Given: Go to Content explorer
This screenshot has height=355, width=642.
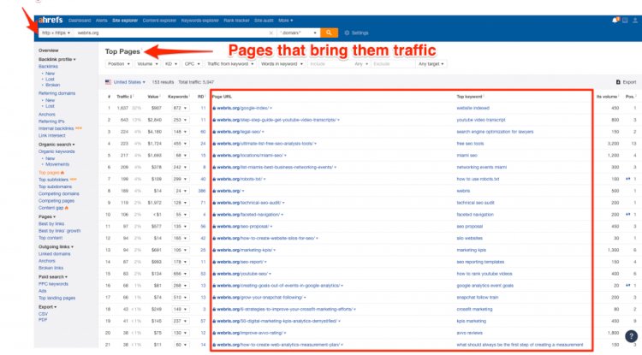Looking at the screenshot, I should pyautogui.click(x=159, y=20).
